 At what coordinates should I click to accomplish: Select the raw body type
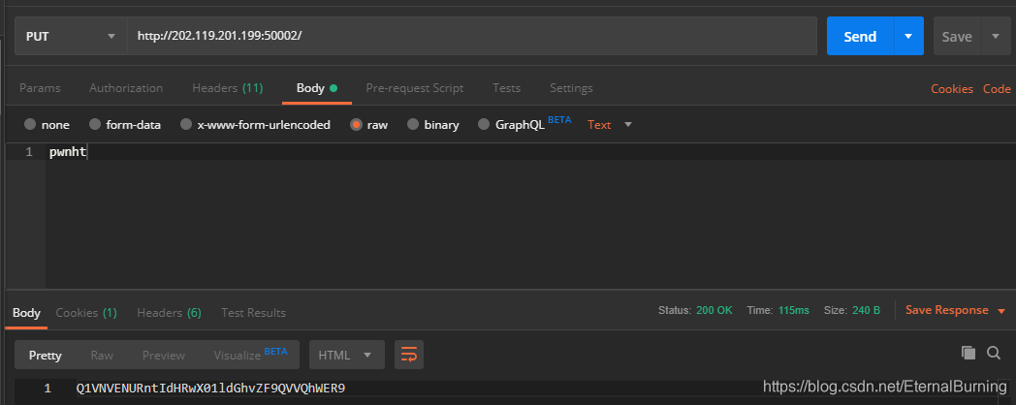368,124
